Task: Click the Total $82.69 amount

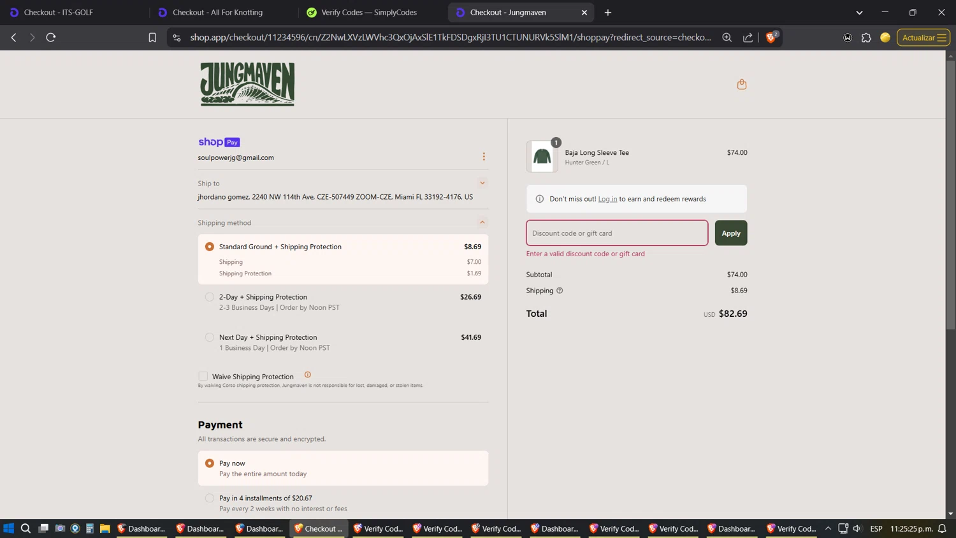Action: coord(733,314)
